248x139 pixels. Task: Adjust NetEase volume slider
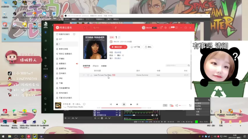[182, 105]
